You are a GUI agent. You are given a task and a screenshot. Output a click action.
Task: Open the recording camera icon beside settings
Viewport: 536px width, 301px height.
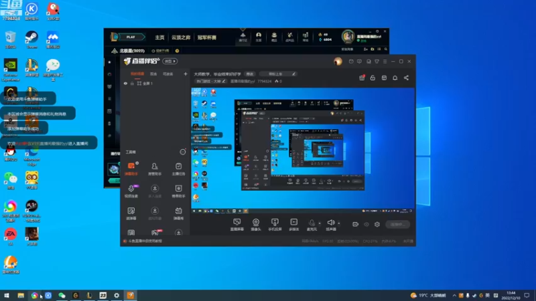point(356,224)
